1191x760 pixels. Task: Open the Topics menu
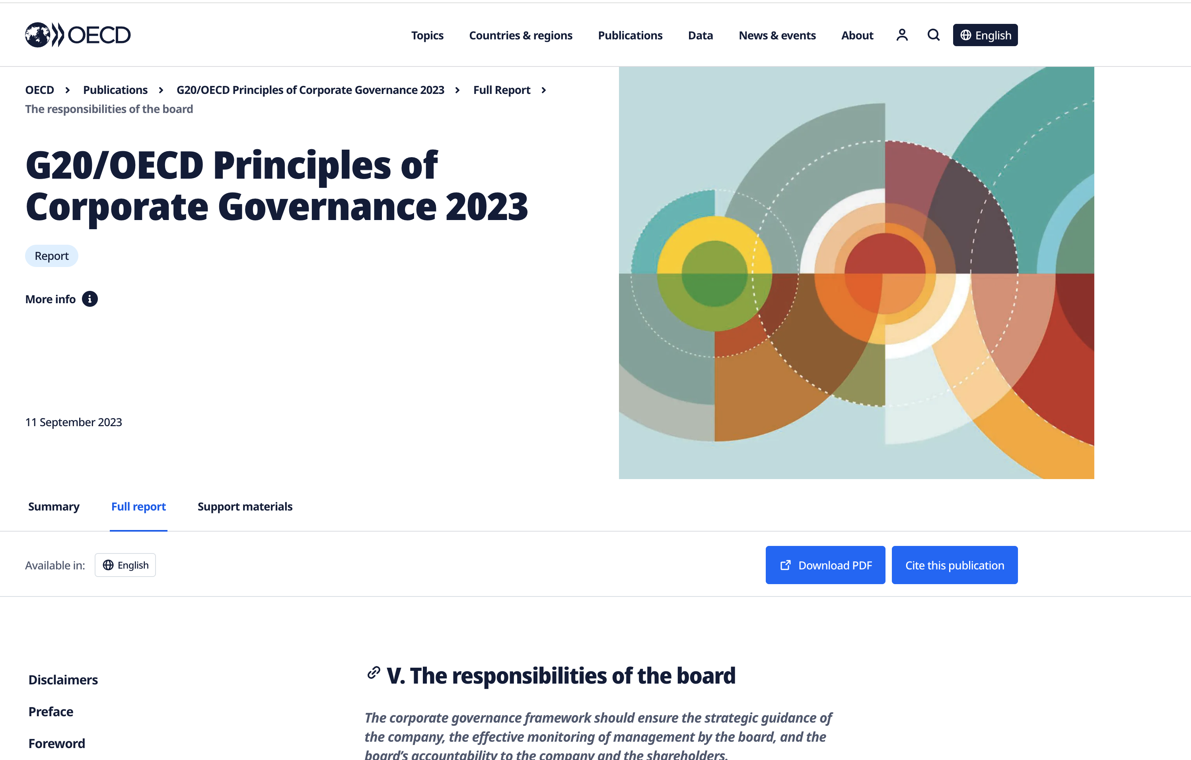pyautogui.click(x=427, y=35)
